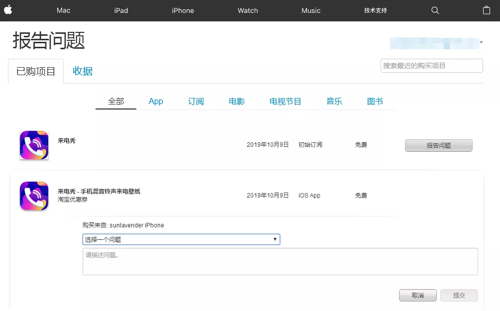Open the Mac menu item

(x=64, y=10)
